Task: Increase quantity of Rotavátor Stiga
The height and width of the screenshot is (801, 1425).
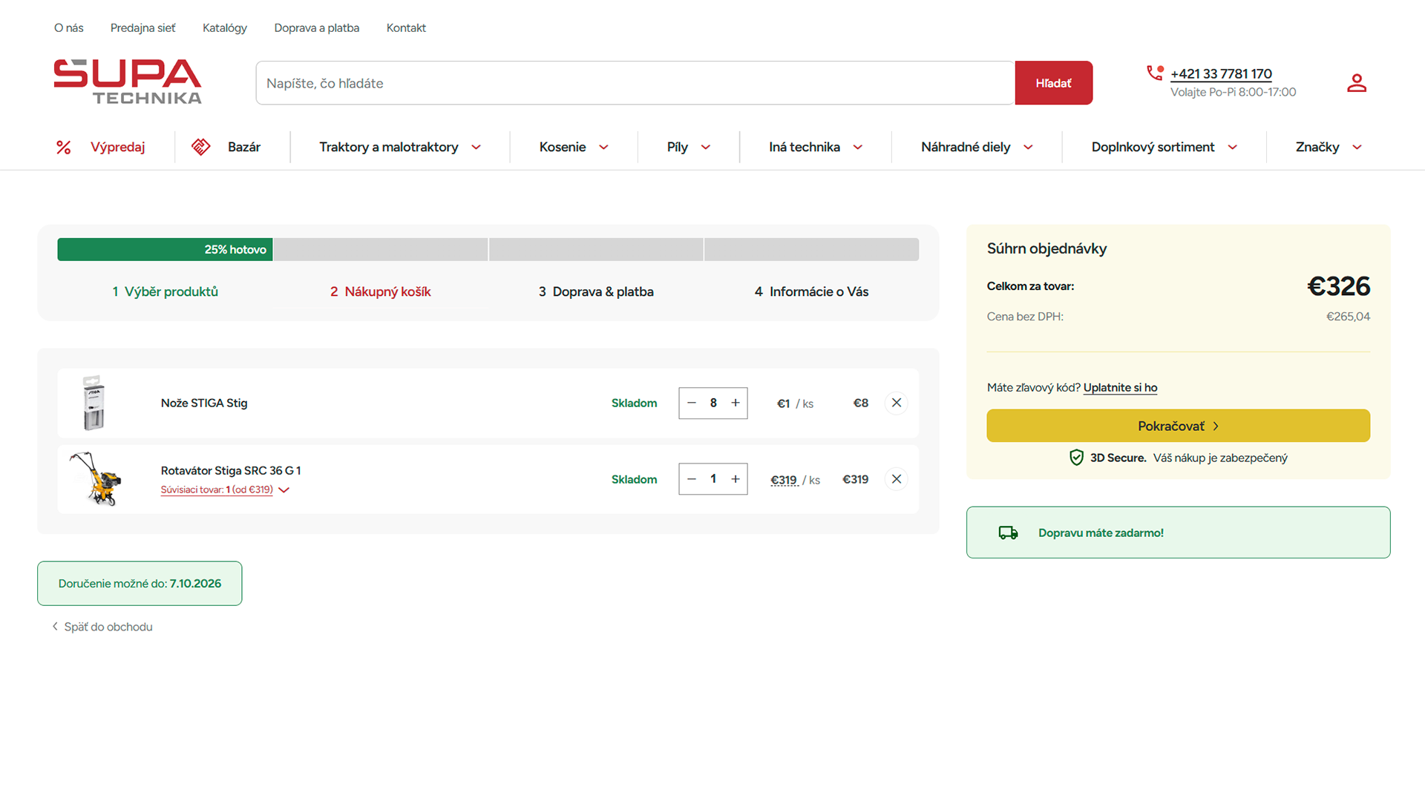Action: 736,479
